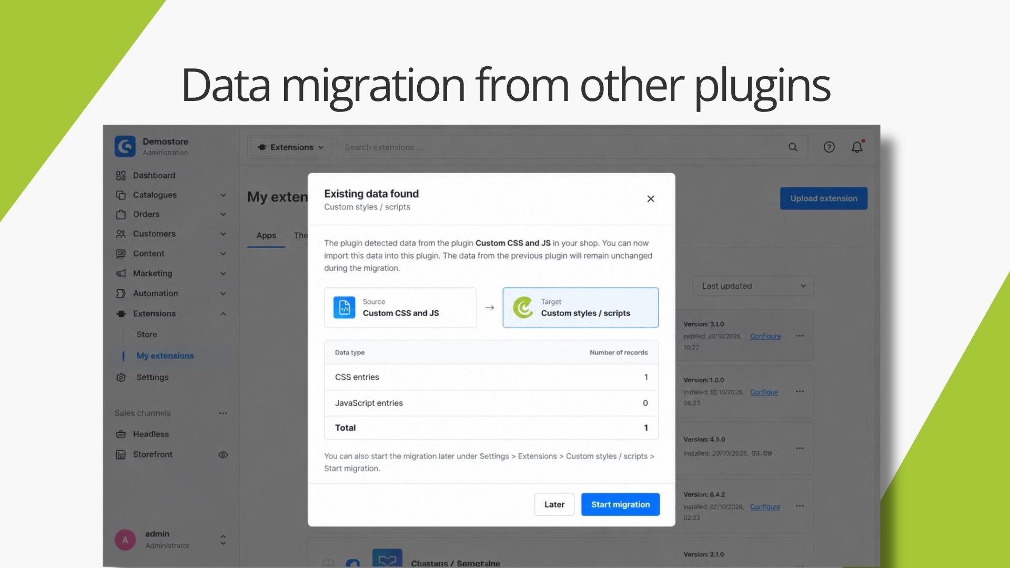Click the Customers sidebar icon
The width and height of the screenshot is (1010, 568).
[121, 234]
